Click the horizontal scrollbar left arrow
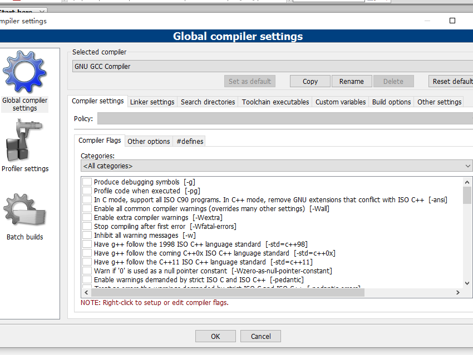 click(87, 292)
